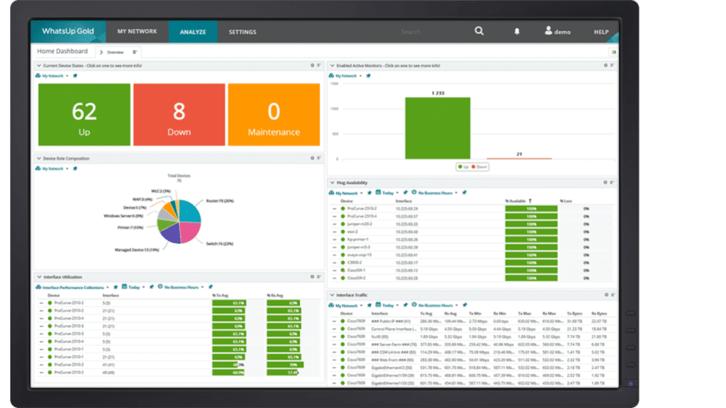This screenshot has height=408, width=726.
Task: Click the 62 Up devices tile
Action: pos(84,115)
